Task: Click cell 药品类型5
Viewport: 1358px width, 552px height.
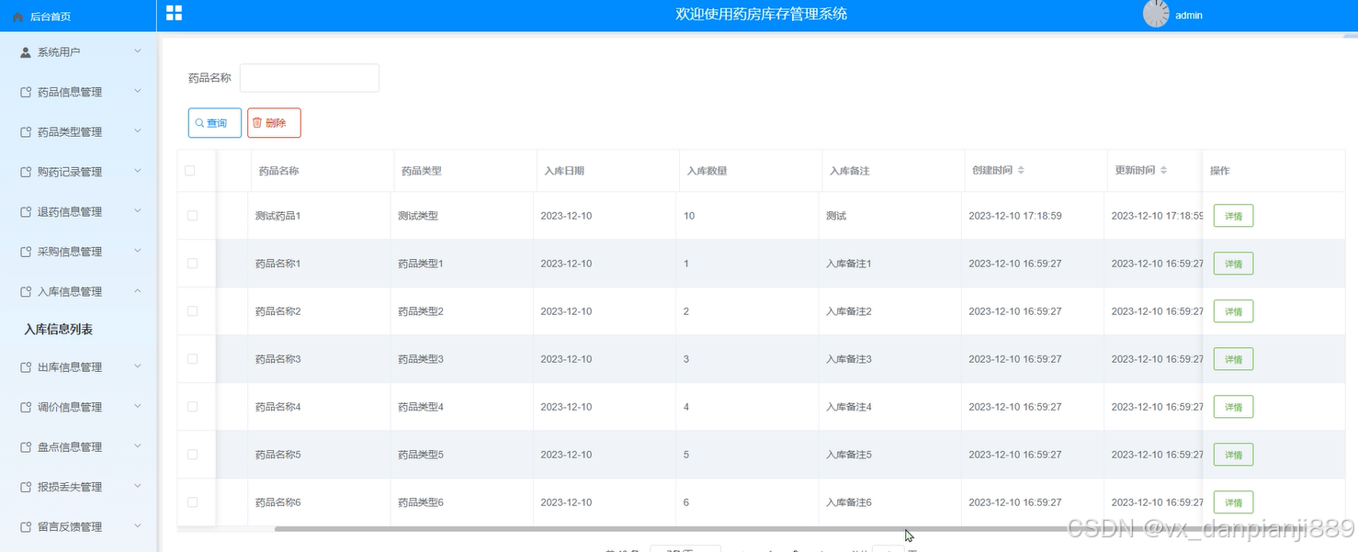Action: pos(421,455)
